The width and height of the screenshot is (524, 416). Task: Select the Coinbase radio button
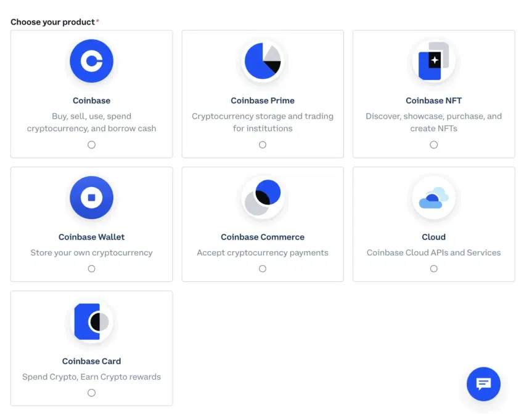point(91,145)
